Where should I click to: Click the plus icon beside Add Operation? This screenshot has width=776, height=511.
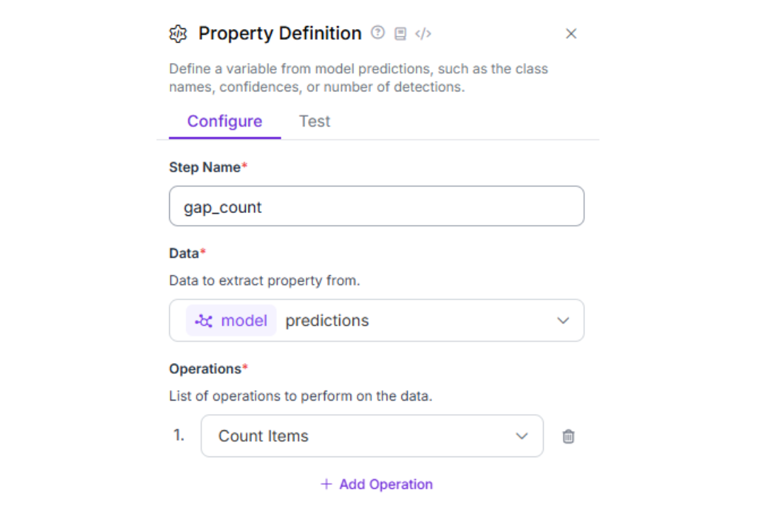pyautogui.click(x=326, y=484)
